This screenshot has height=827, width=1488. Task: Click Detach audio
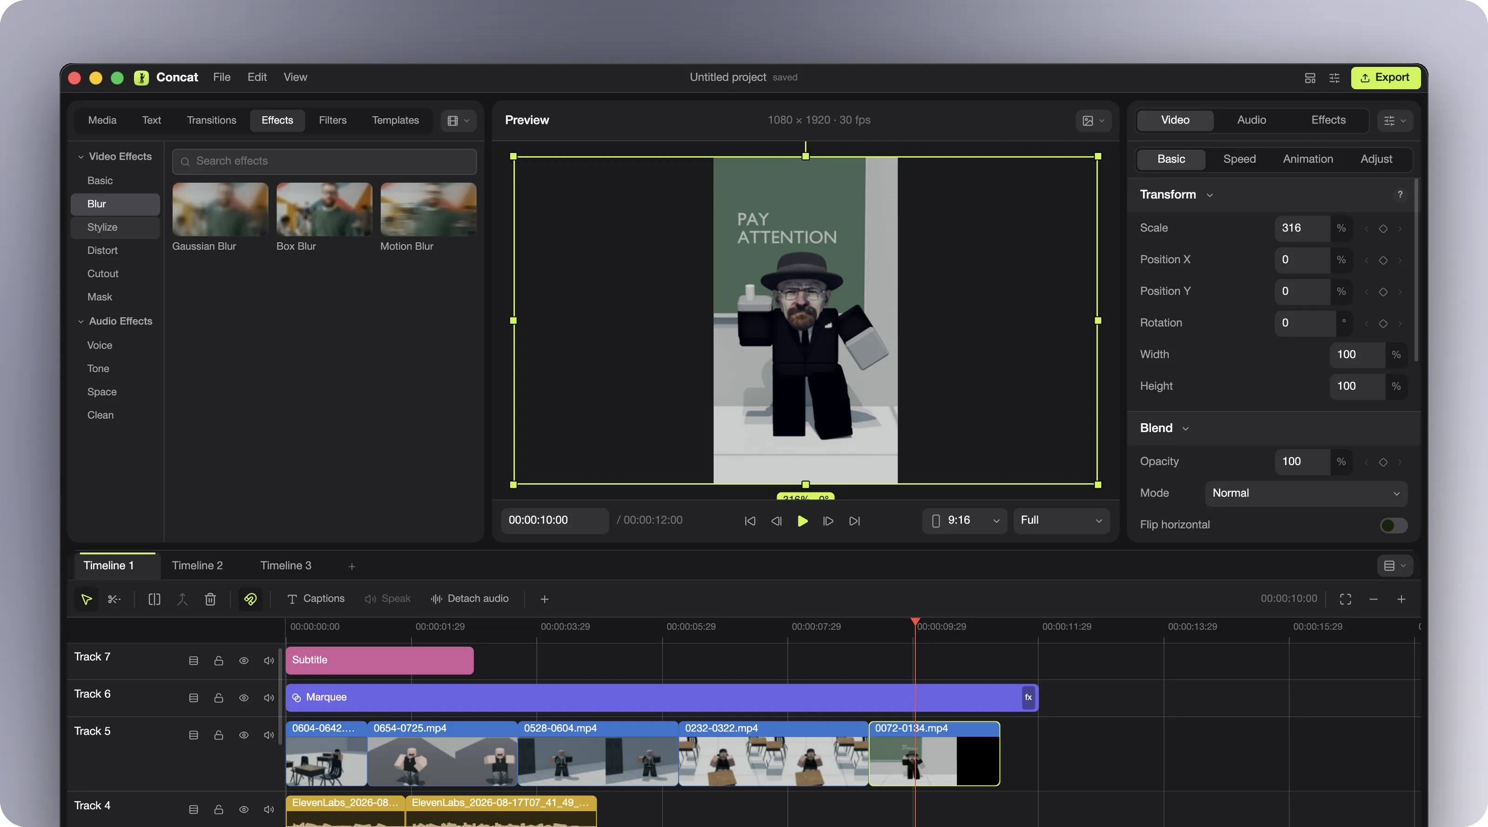469,599
